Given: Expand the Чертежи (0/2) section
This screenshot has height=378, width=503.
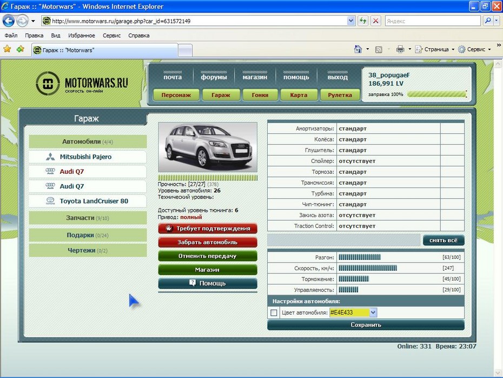Looking at the screenshot, I should (88, 250).
